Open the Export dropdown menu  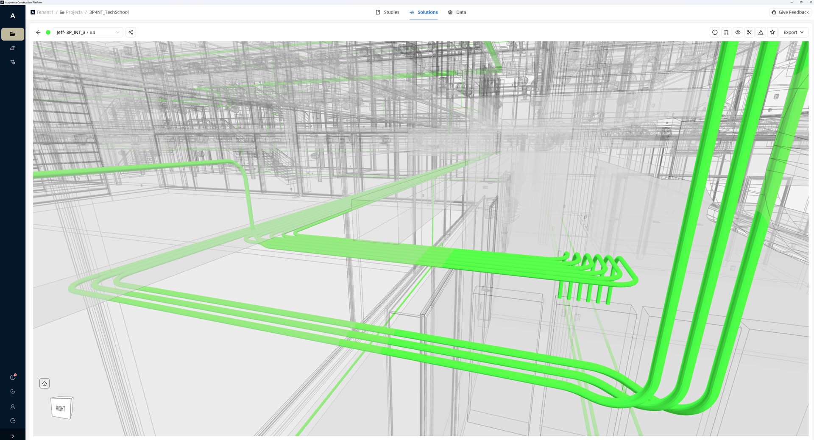coord(793,32)
